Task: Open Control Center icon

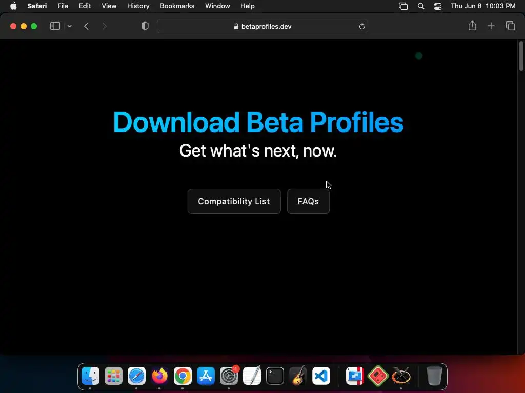Action: tap(438, 6)
